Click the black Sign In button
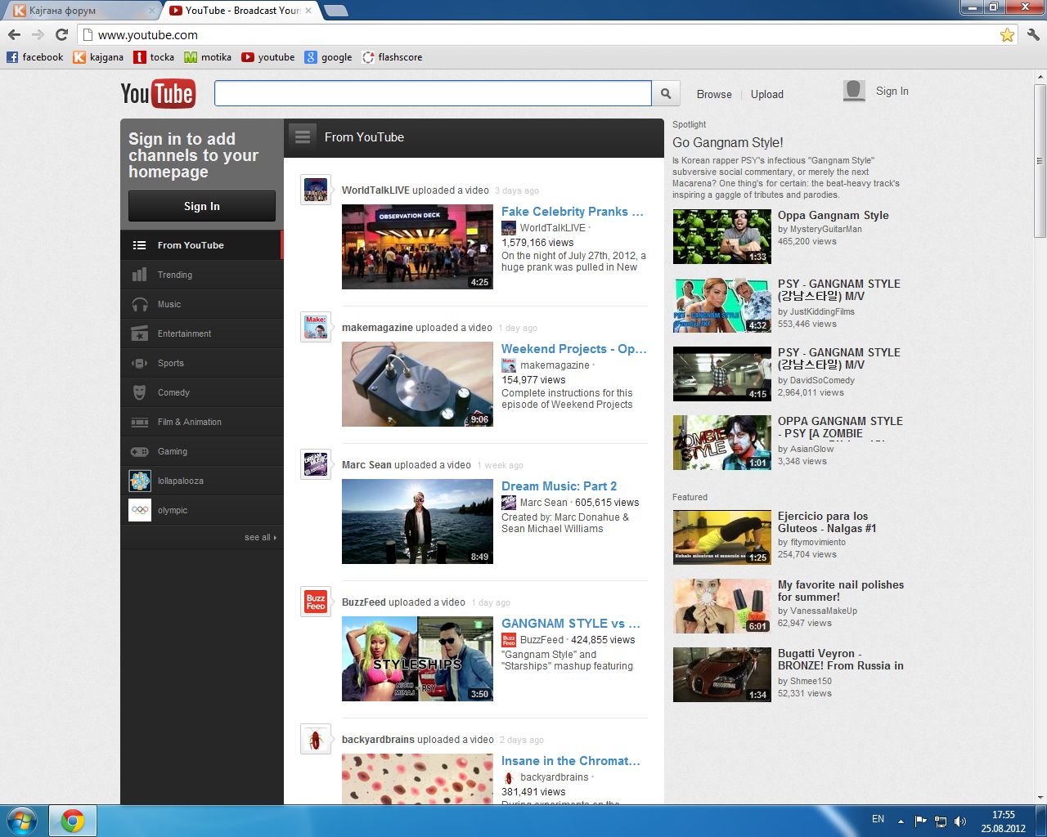 (201, 206)
